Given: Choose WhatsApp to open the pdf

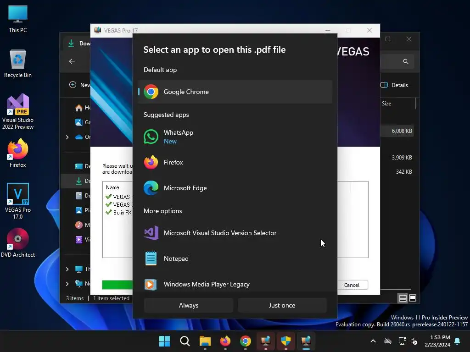Looking at the screenshot, I should [x=235, y=137].
